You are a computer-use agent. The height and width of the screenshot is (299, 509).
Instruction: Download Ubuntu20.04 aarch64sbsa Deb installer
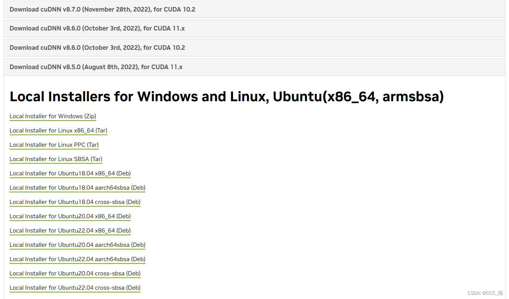(77, 245)
